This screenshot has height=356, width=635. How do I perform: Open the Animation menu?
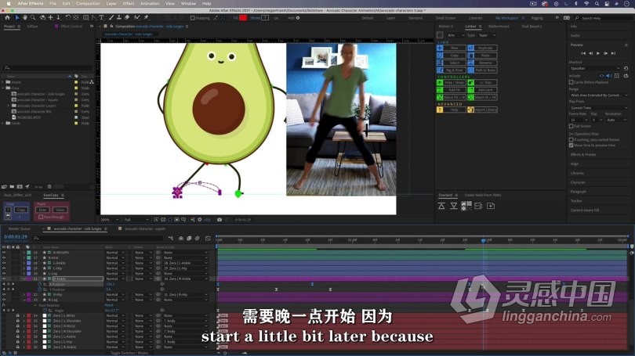click(150, 4)
